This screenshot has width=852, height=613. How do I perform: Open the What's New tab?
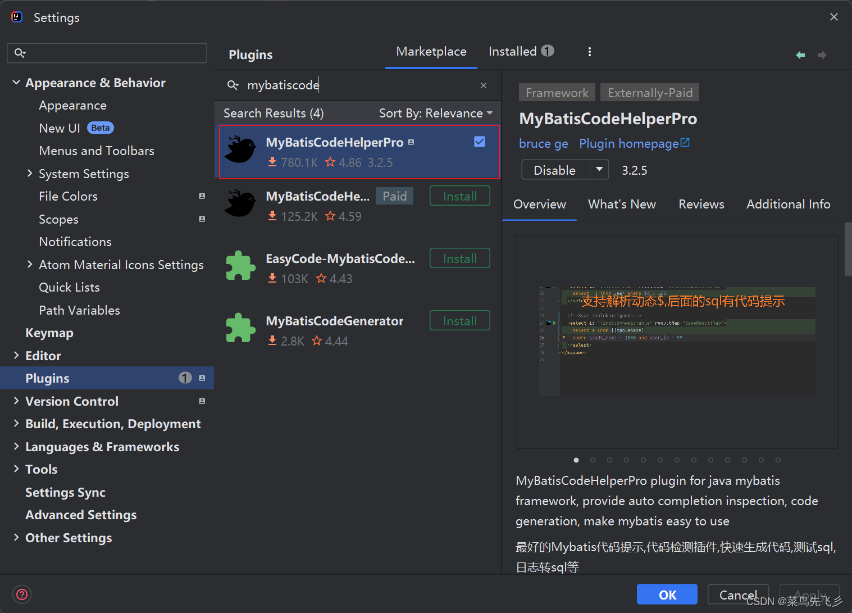pyautogui.click(x=622, y=205)
